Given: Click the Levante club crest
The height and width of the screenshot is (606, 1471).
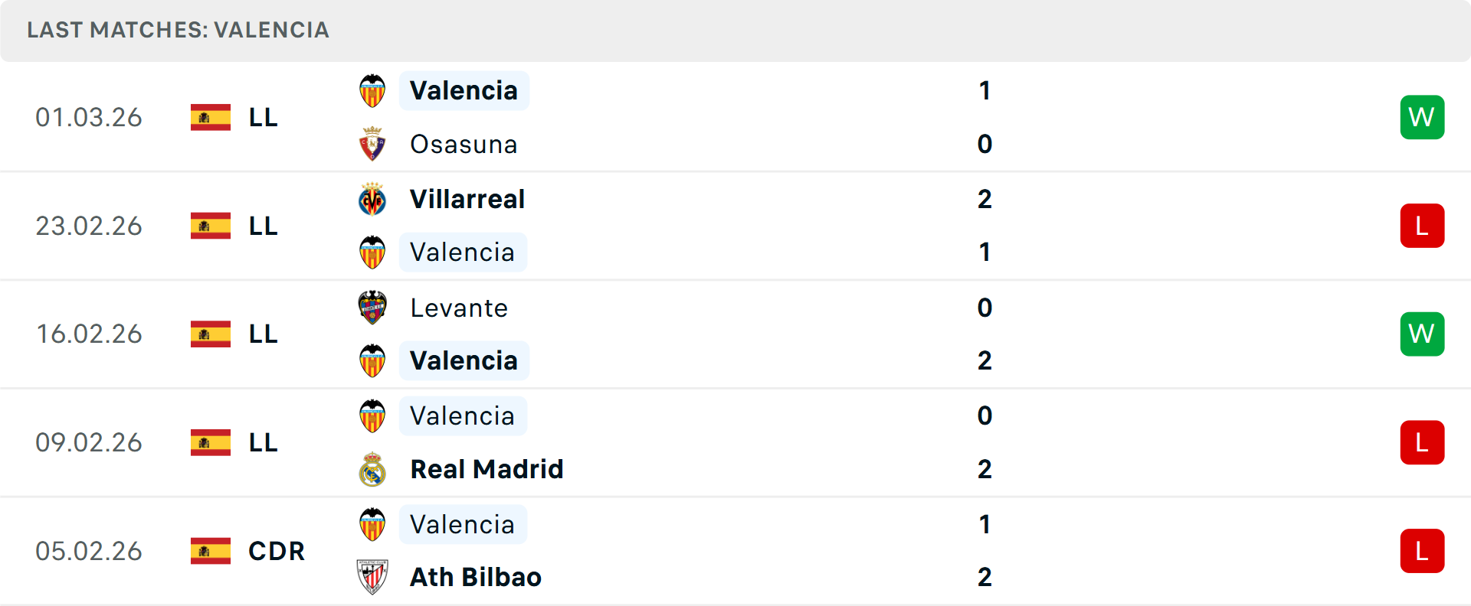Looking at the screenshot, I should point(372,308).
